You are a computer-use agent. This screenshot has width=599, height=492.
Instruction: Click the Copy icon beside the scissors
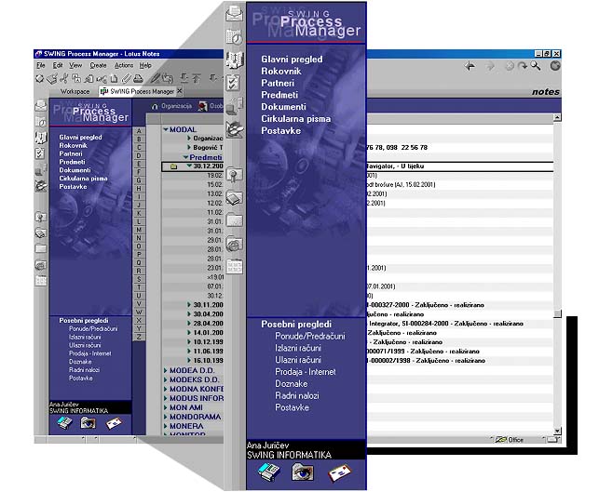[76, 78]
